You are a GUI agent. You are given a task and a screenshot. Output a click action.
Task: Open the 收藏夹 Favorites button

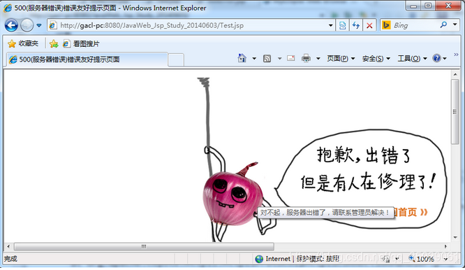[23, 43]
